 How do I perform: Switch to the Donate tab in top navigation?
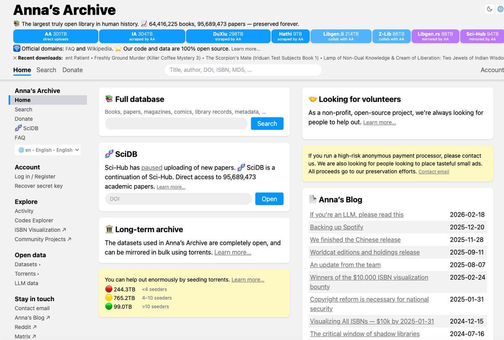[72, 70]
